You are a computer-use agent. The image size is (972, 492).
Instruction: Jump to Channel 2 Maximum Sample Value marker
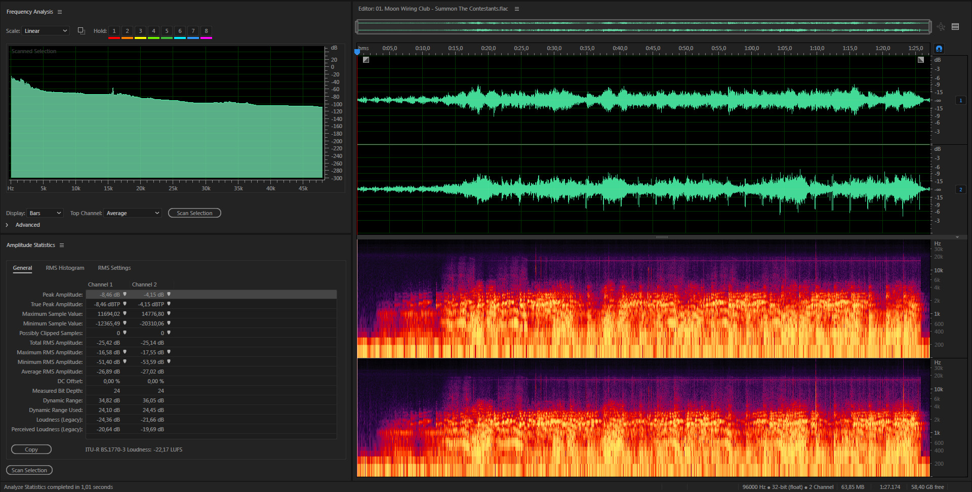pyautogui.click(x=169, y=313)
